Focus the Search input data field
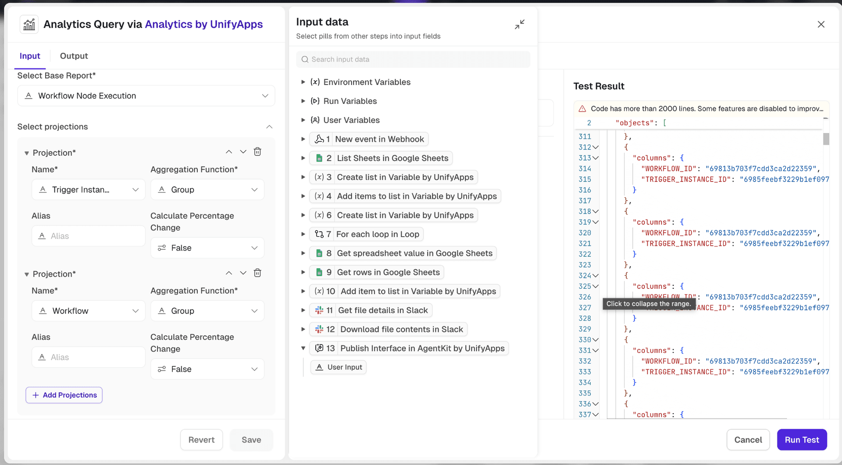 413,60
